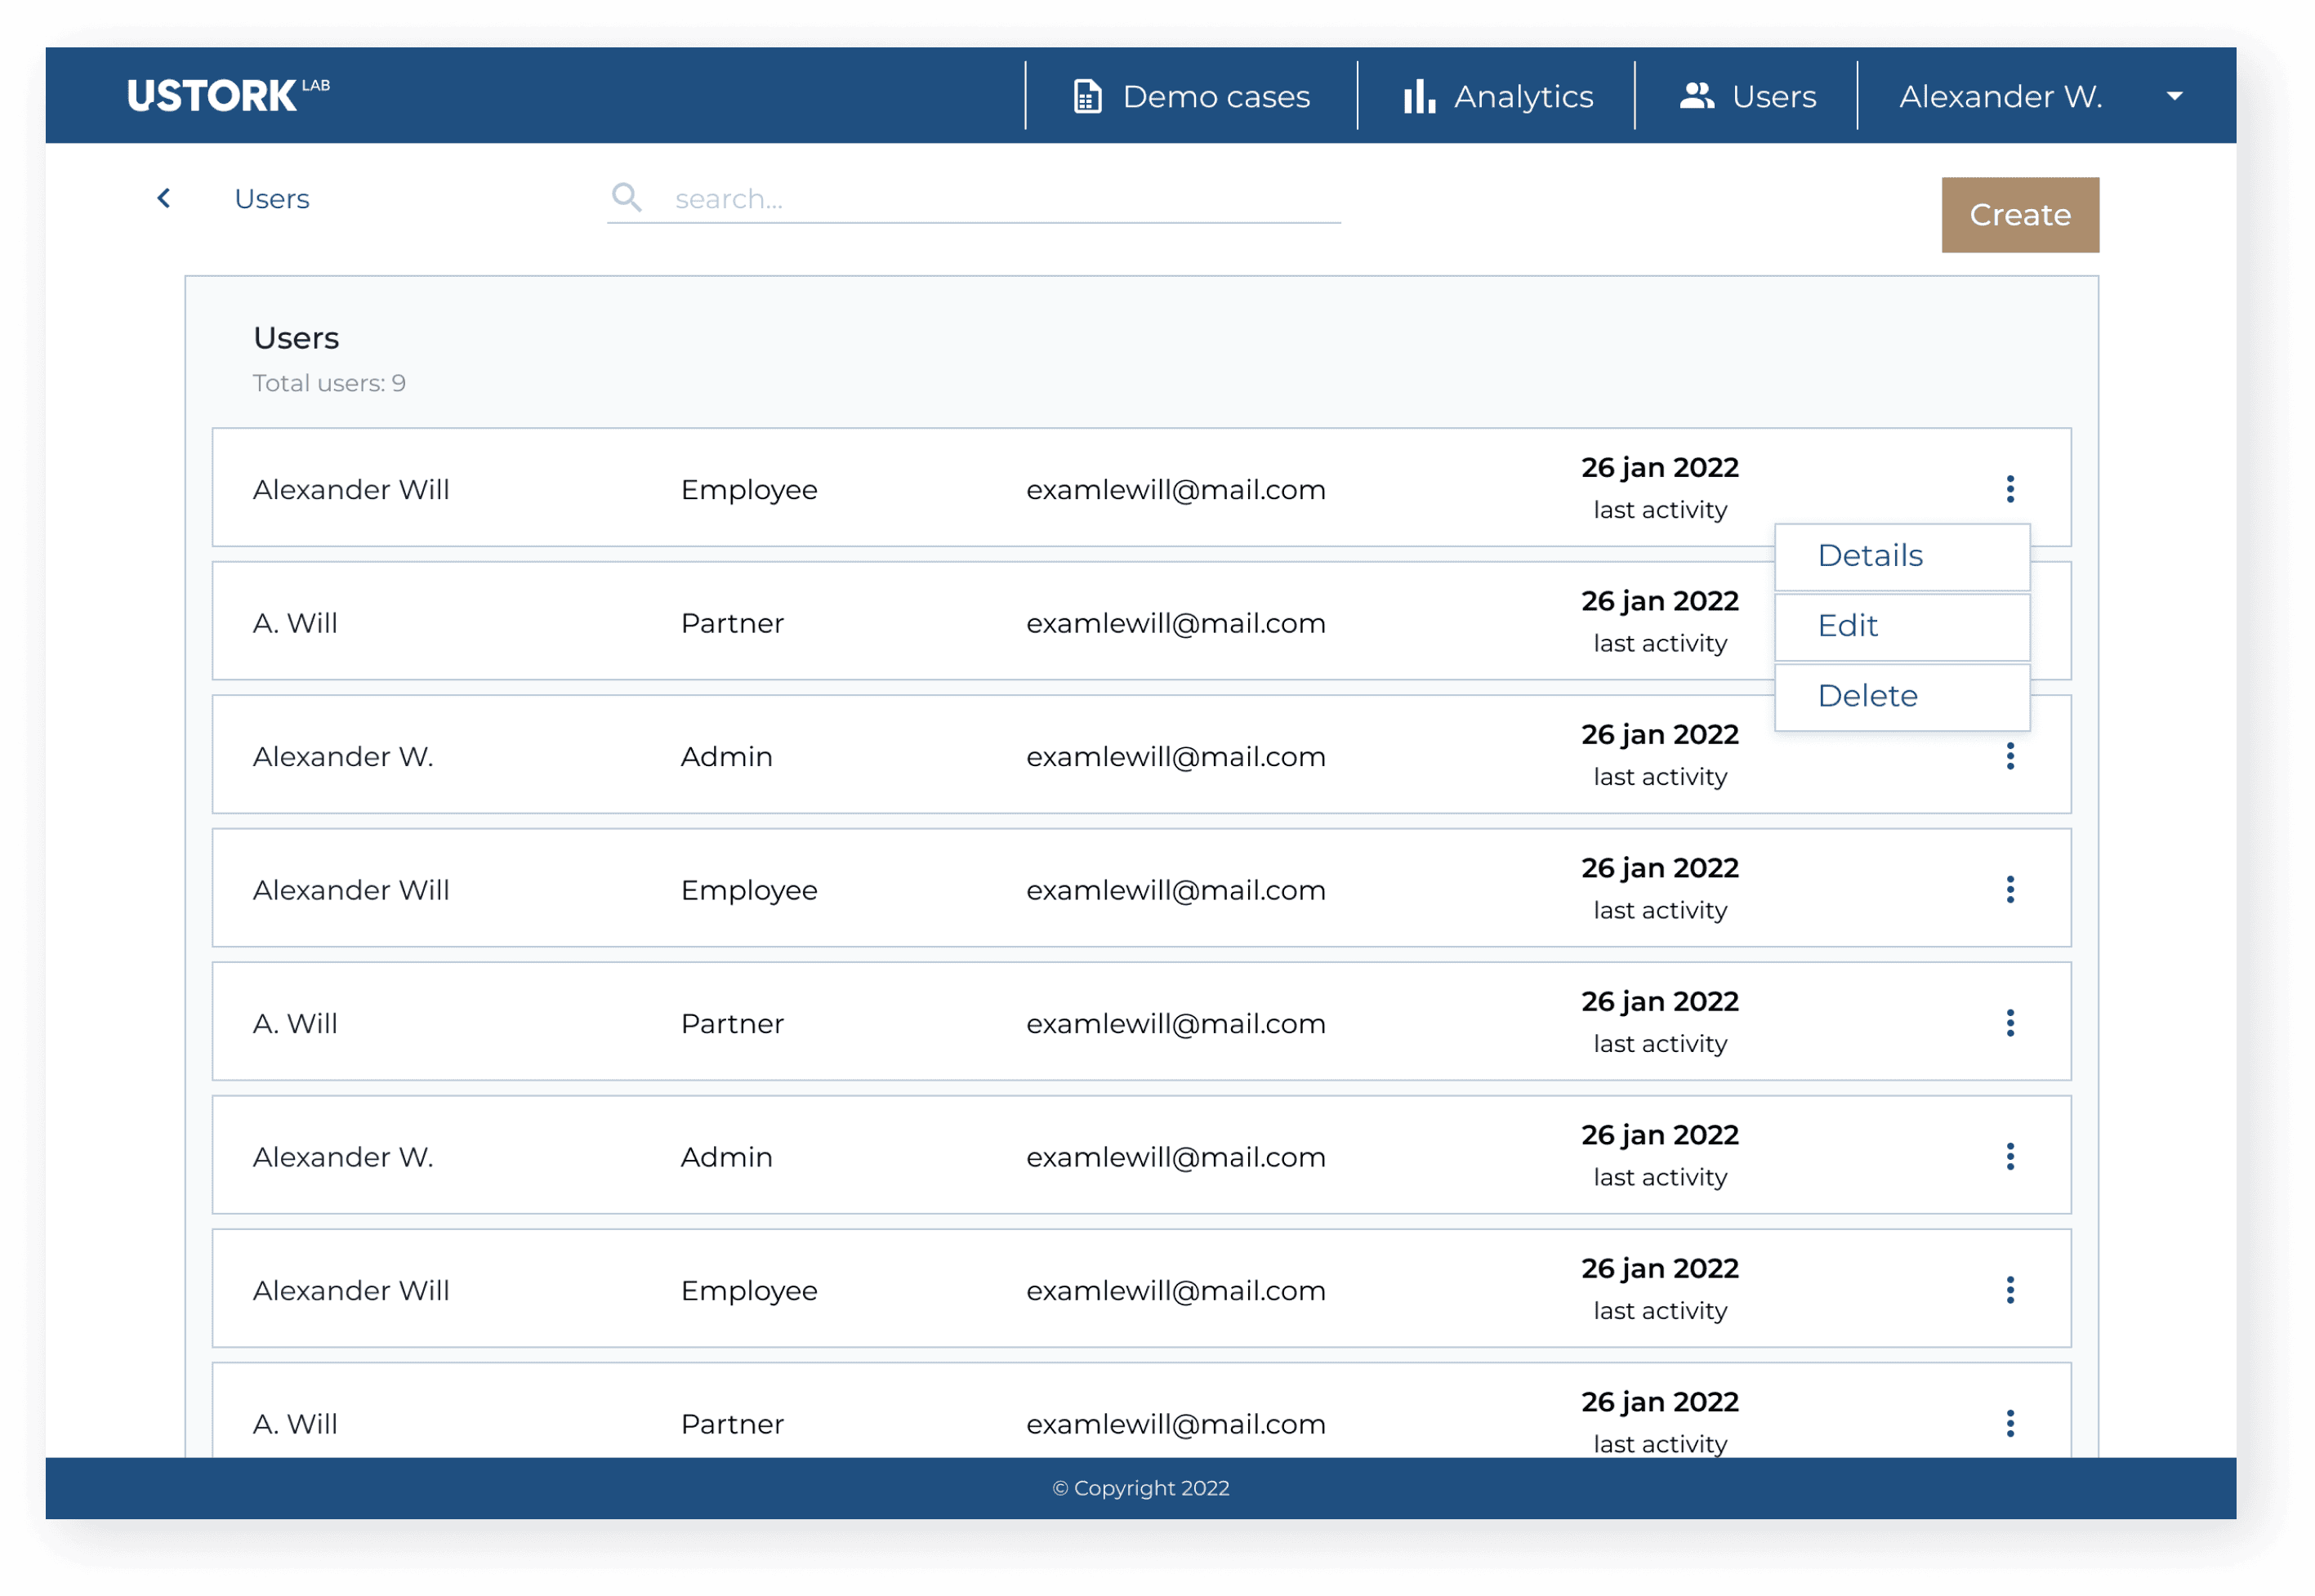The width and height of the screenshot is (2315, 1596).
Task: Click the search magnifier icon
Action: (627, 198)
